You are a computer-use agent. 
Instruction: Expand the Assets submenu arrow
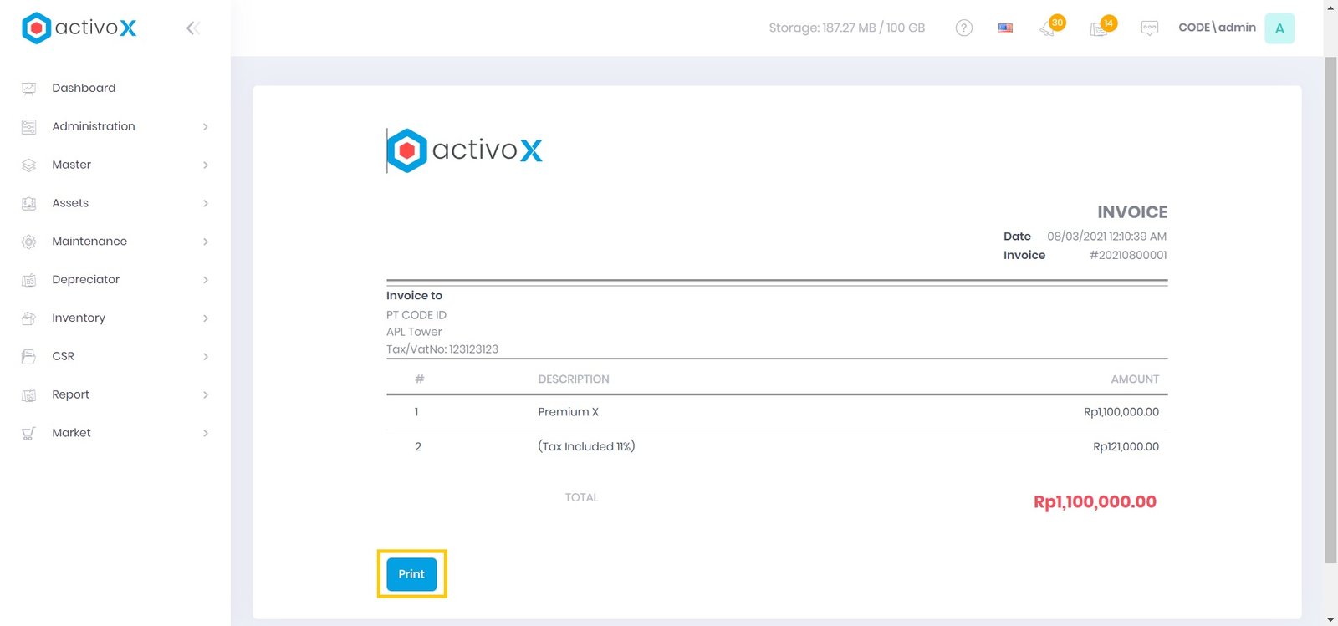[x=206, y=204]
